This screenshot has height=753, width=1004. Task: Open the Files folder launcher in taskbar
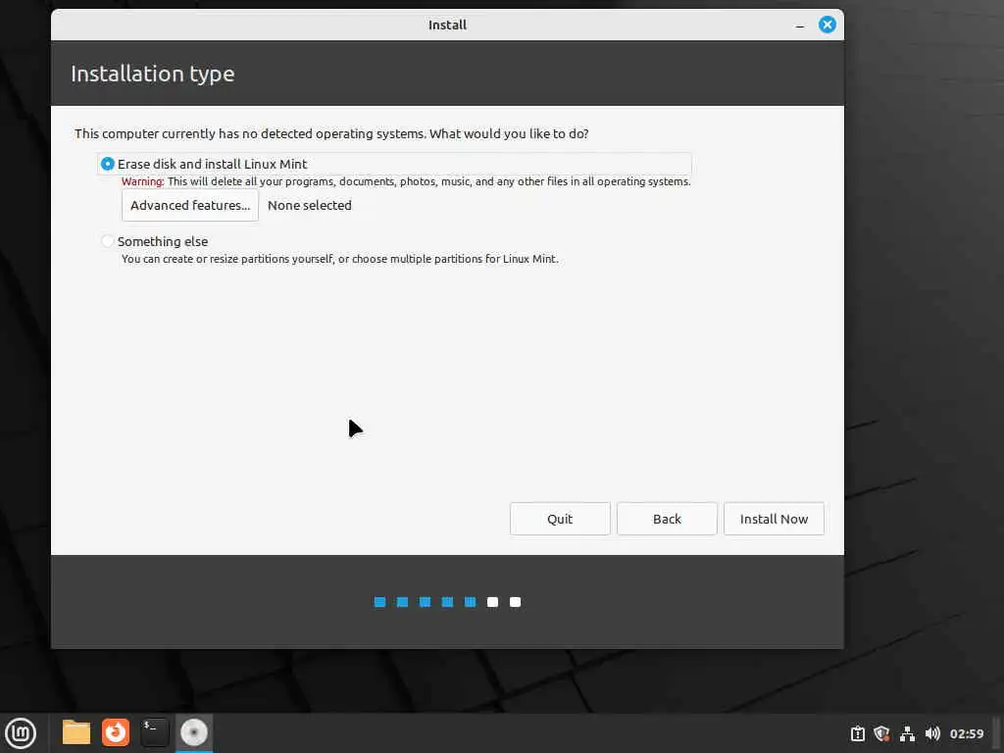tap(76, 732)
